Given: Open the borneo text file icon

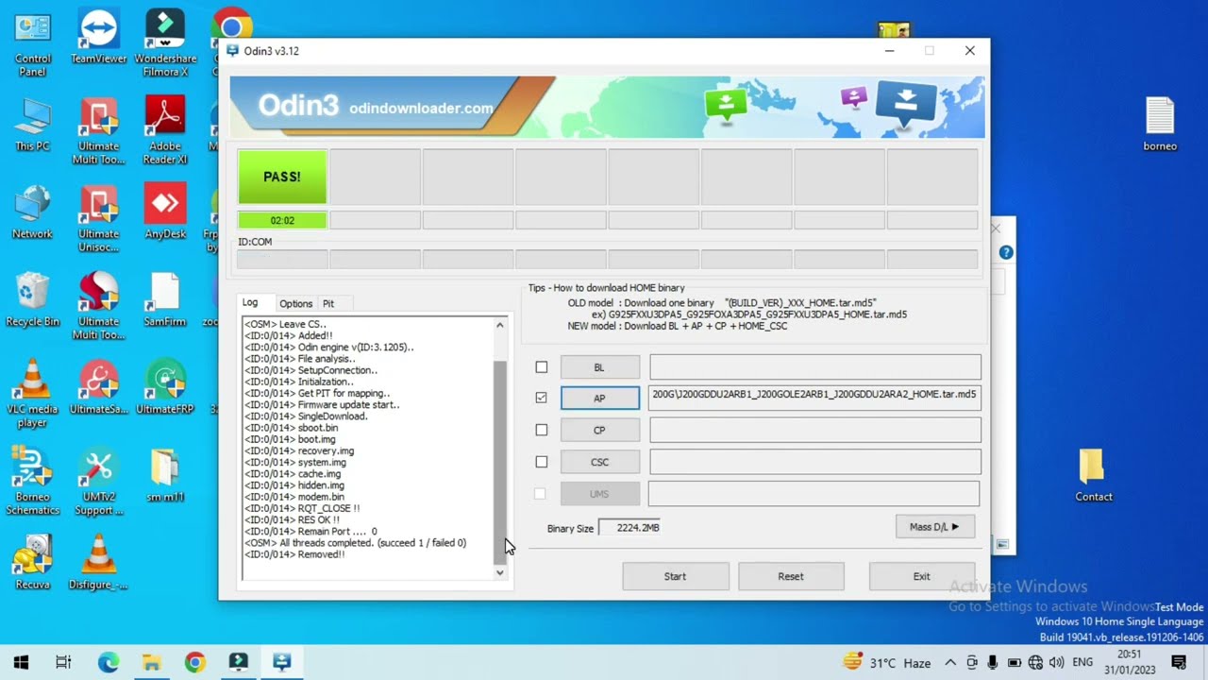Looking at the screenshot, I should 1160,125.
